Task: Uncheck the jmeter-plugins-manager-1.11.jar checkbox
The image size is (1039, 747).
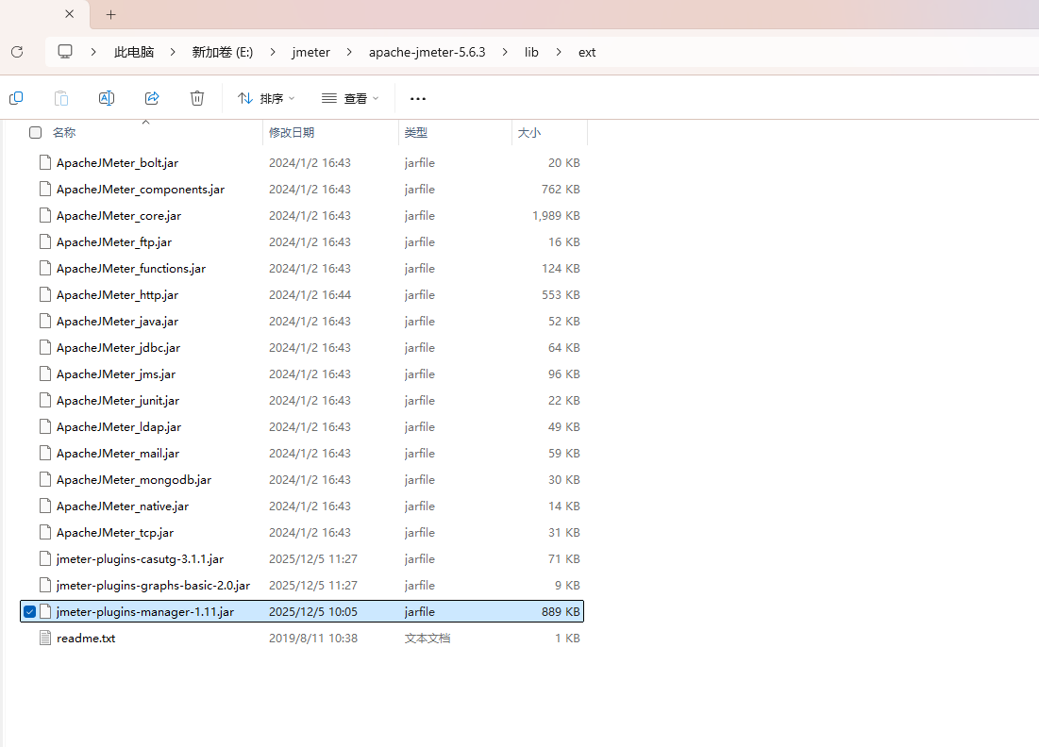Action: (30, 611)
